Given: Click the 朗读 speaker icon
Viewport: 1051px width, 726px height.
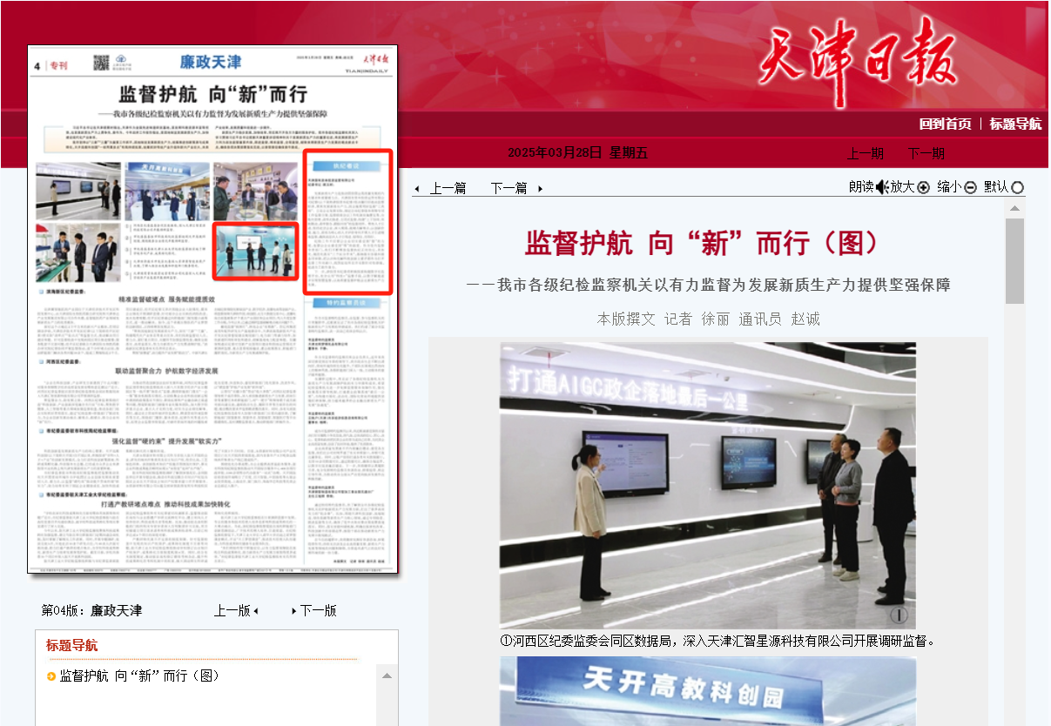Looking at the screenshot, I should click(x=881, y=187).
